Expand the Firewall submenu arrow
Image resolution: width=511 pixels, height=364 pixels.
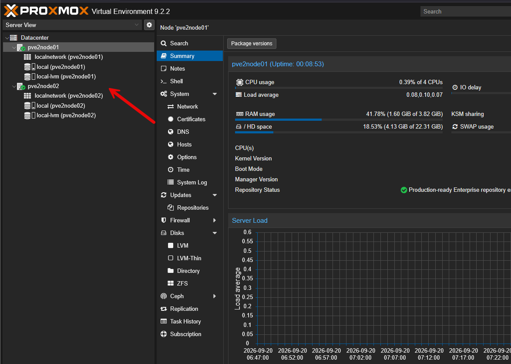pos(215,220)
